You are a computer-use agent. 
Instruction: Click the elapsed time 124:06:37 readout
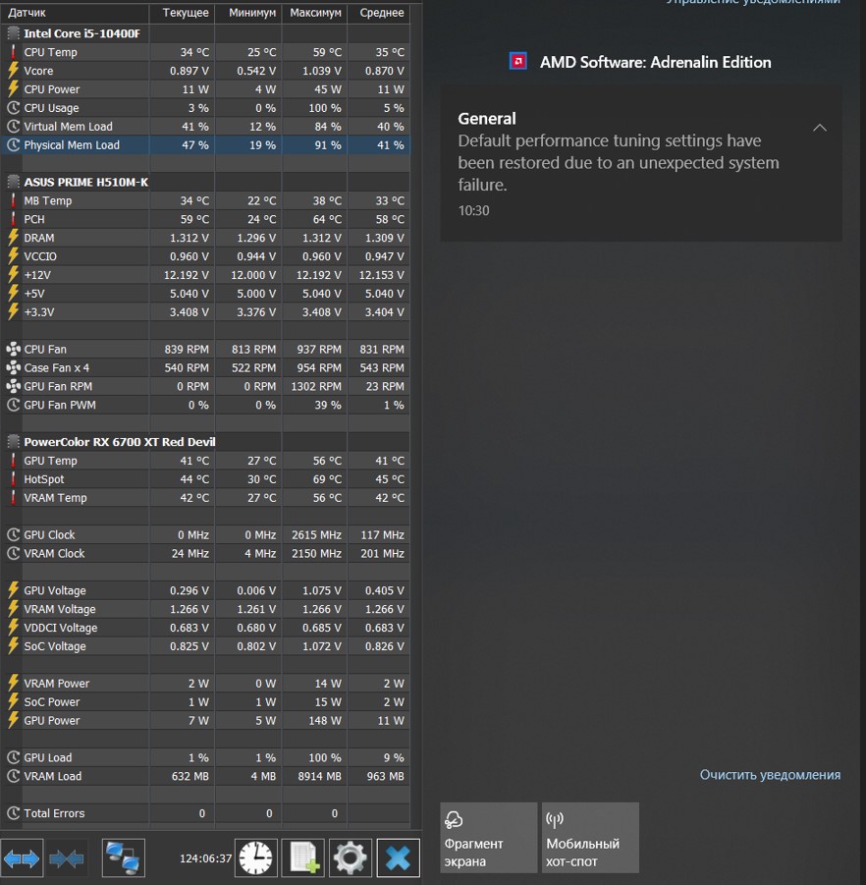click(x=205, y=858)
